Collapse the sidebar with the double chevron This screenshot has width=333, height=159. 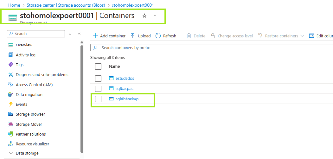pyautogui.click(x=79, y=34)
